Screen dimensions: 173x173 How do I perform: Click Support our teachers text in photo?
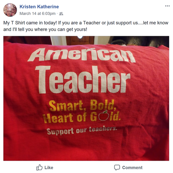82,130
